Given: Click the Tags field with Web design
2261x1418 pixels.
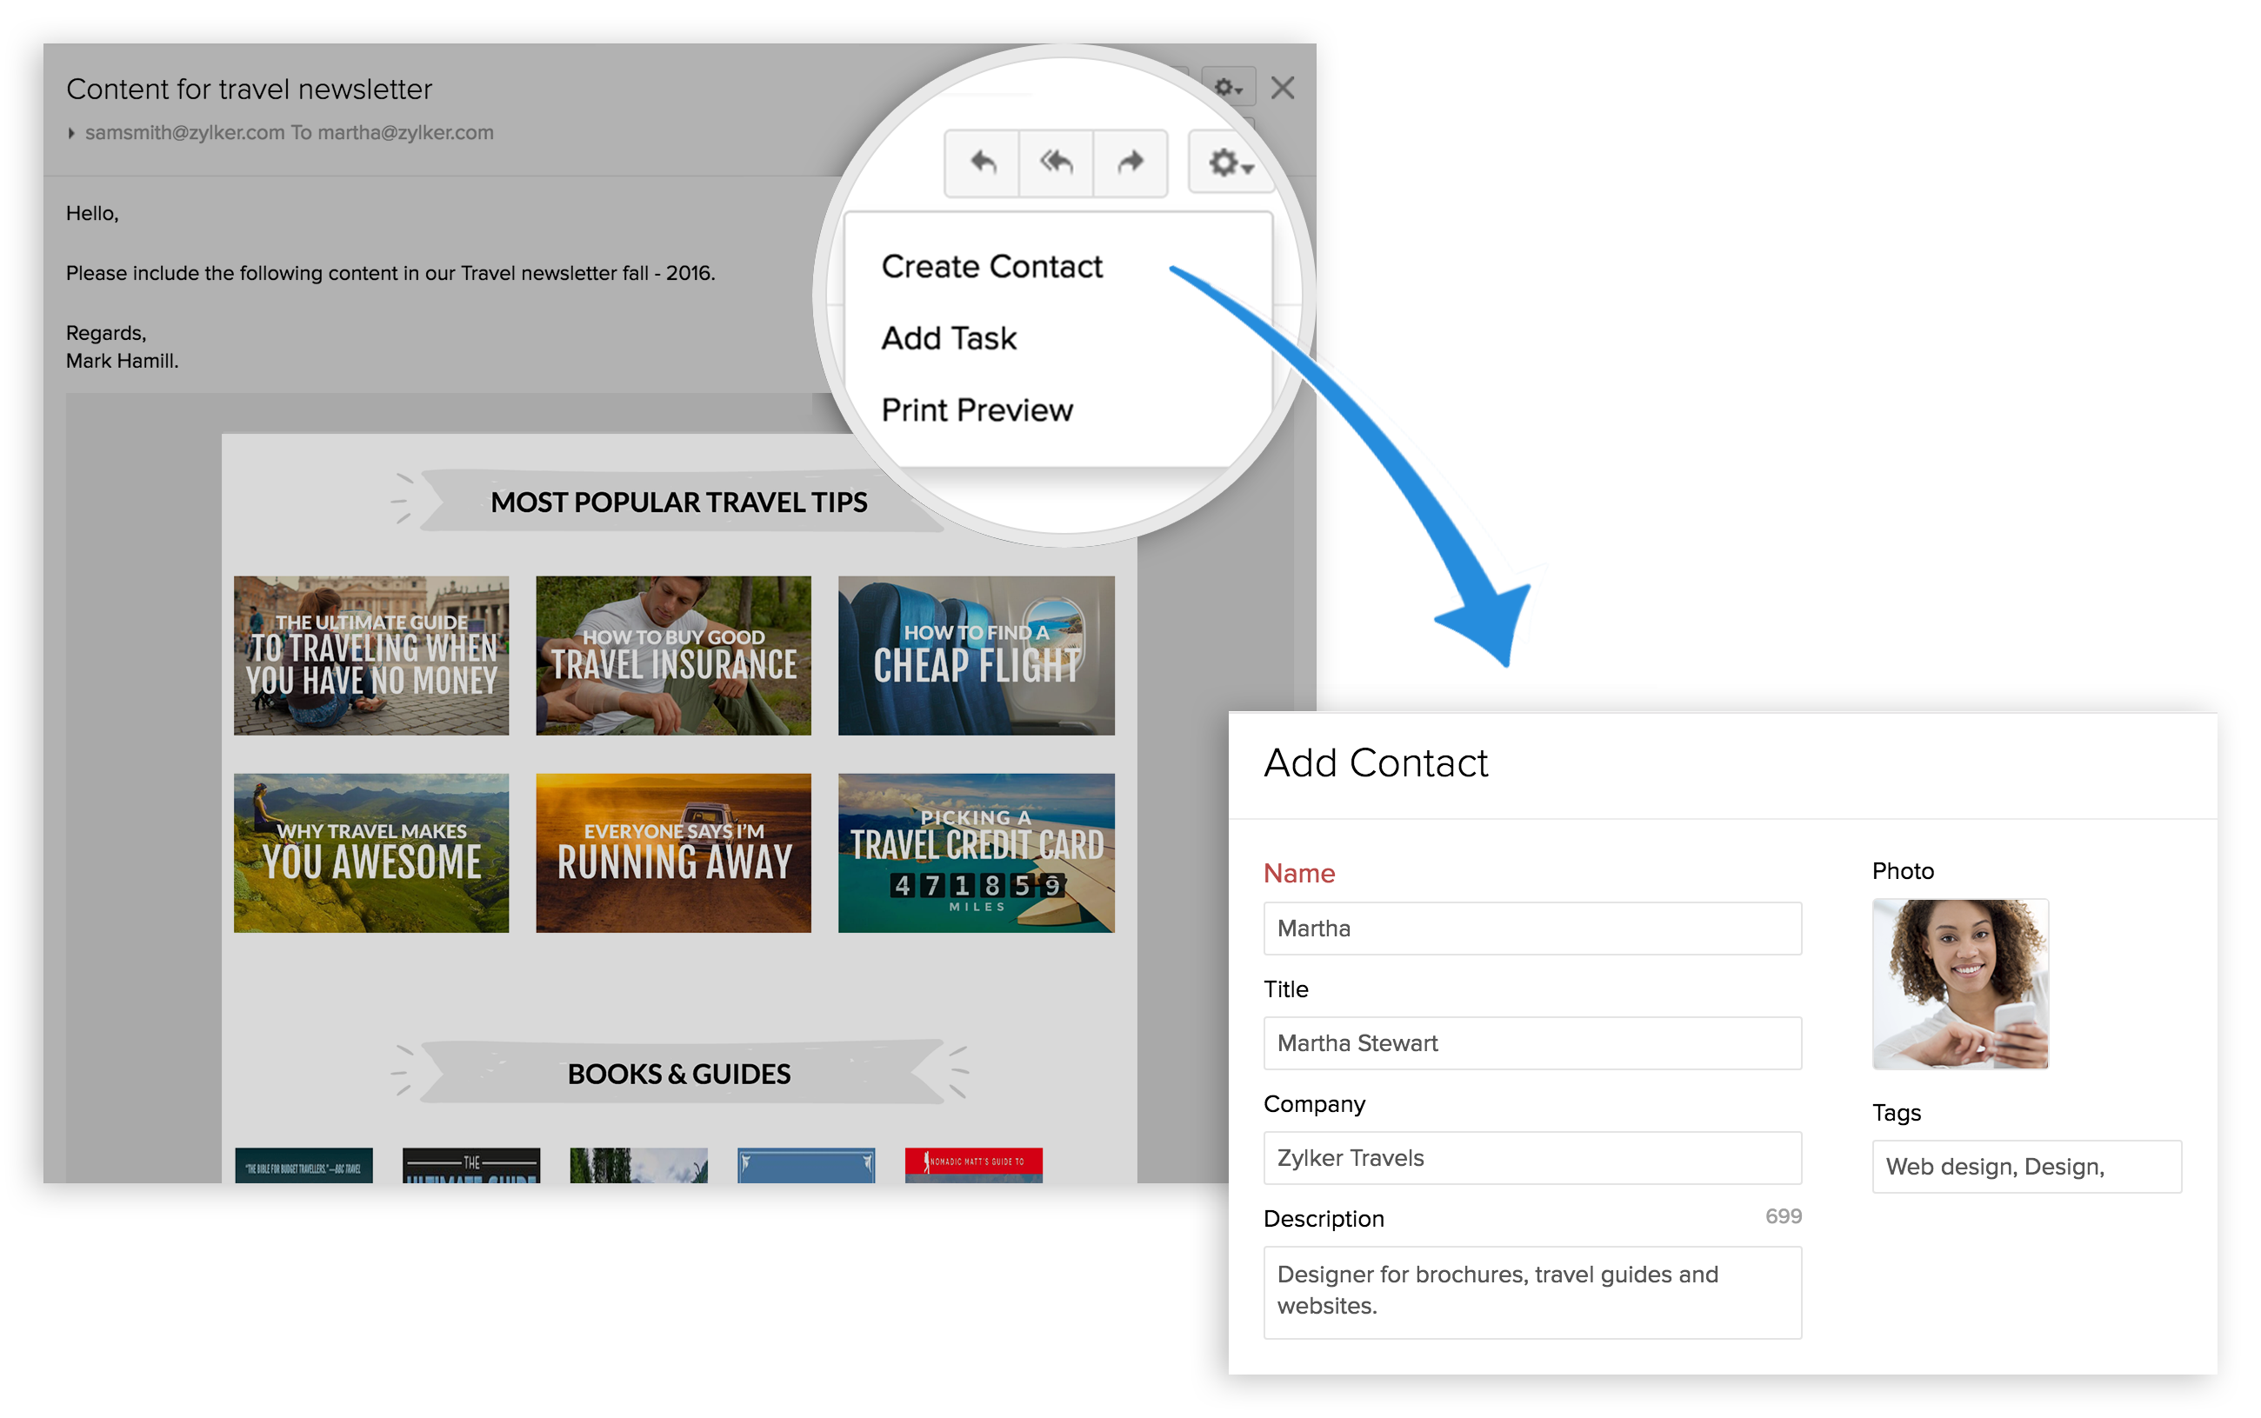Looking at the screenshot, I should (2025, 1166).
